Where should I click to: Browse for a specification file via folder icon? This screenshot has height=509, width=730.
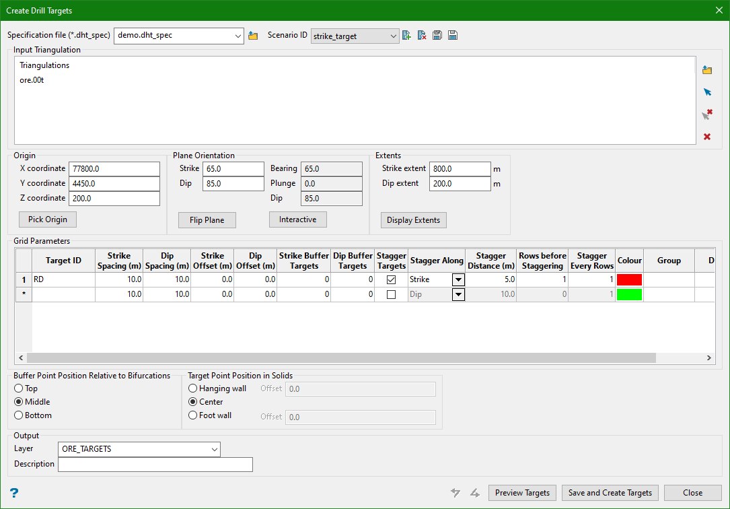point(253,36)
